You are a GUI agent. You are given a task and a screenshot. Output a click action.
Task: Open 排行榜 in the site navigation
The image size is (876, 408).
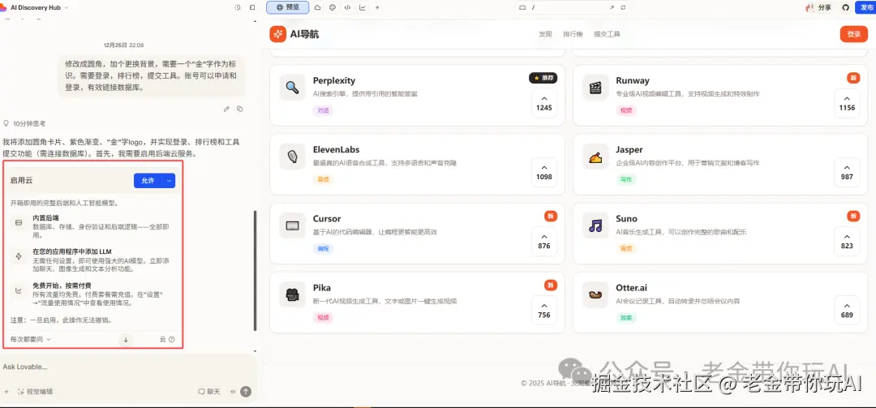[x=573, y=34]
